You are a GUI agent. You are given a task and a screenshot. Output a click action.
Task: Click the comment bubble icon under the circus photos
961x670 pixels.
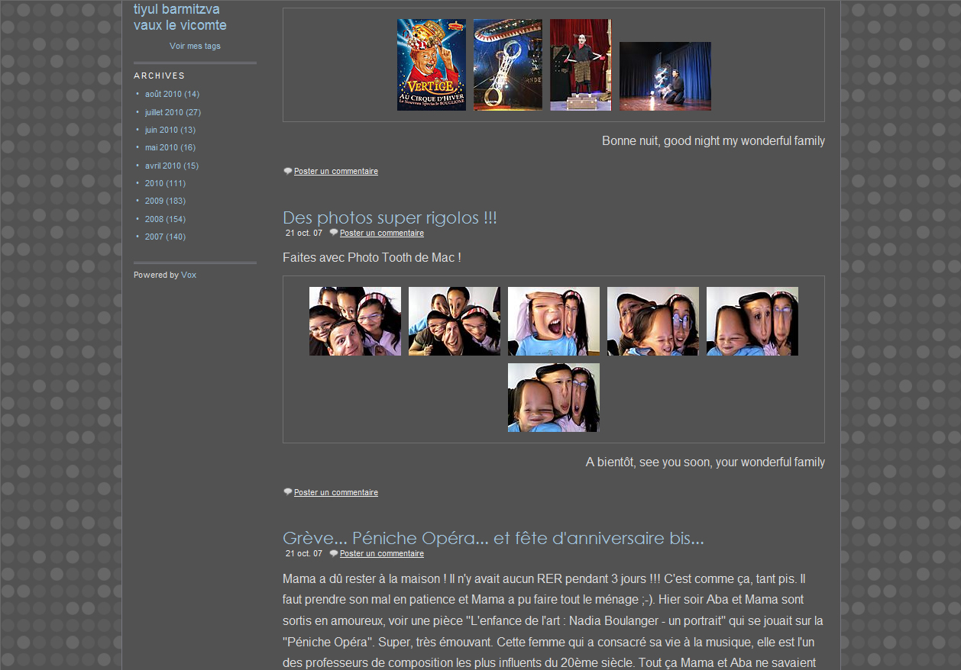click(x=288, y=172)
